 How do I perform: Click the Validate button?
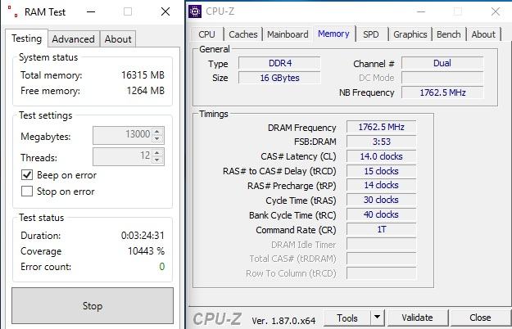[417, 318]
